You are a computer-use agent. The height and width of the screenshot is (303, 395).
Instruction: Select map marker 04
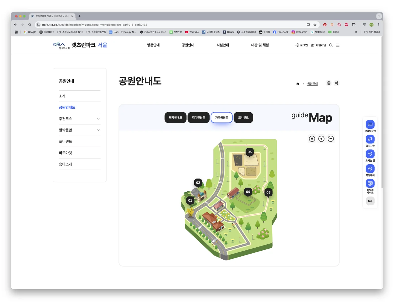click(x=248, y=192)
